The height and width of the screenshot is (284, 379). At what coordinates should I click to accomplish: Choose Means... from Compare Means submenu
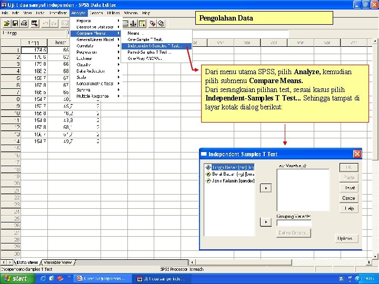156,33
